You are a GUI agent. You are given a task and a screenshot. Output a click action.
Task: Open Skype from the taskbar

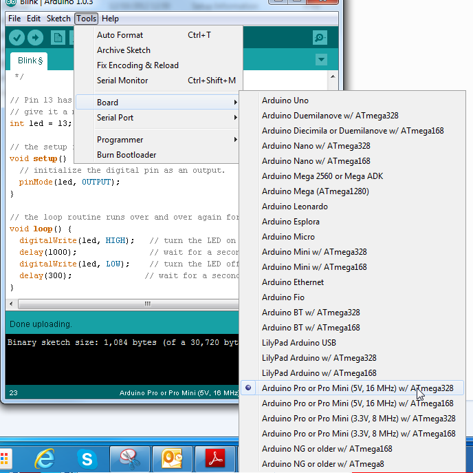87,459
